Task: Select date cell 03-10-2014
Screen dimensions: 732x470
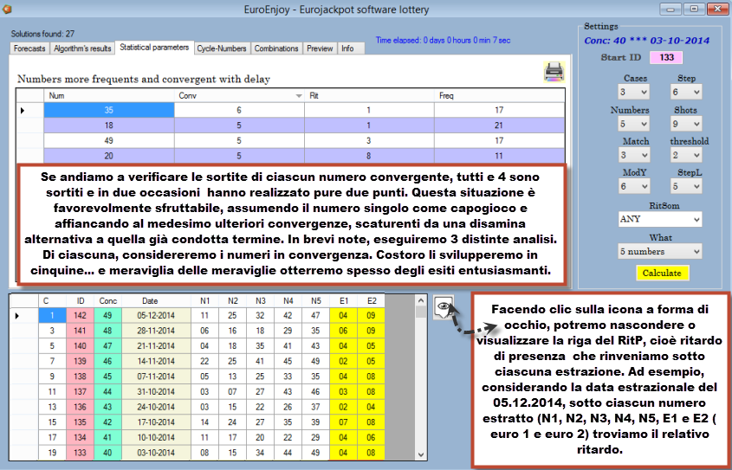Action: (156, 453)
